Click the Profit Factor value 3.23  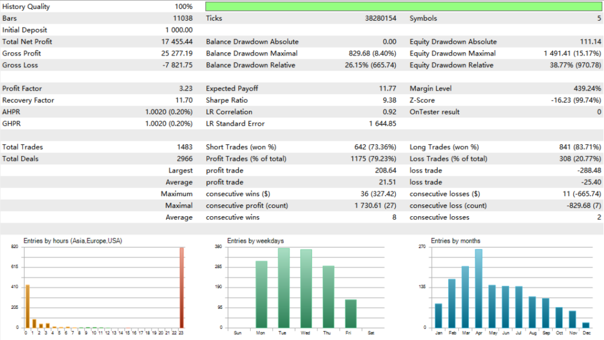pyautogui.click(x=186, y=88)
